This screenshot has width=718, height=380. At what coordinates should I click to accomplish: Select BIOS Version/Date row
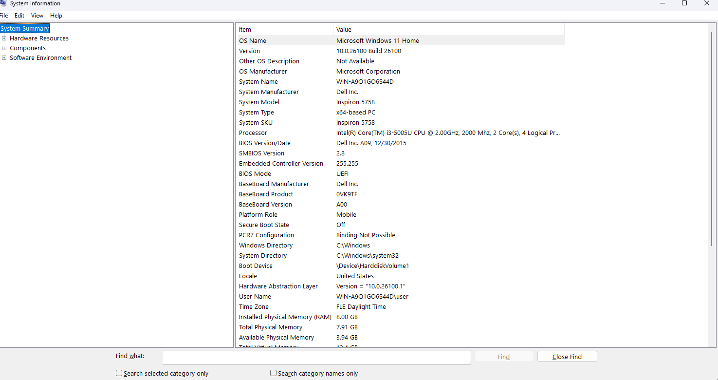400,143
